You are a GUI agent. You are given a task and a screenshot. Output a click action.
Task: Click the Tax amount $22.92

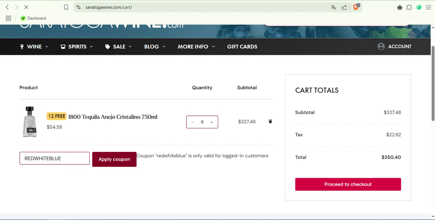click(394, 135)
